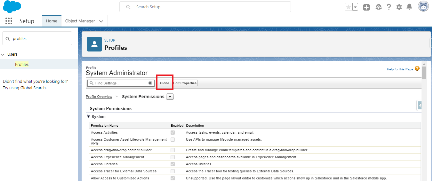This screenshot has height=181, width=434.
Task: Open the Object Manager dropdown chevron
Action: coord(101,21)
